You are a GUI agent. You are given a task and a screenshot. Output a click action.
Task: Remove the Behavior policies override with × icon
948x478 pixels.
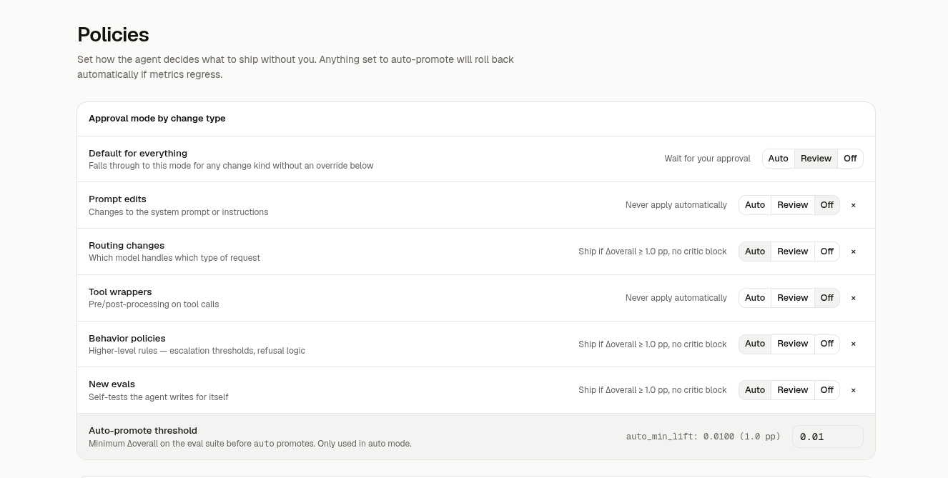tap(853, 344)
